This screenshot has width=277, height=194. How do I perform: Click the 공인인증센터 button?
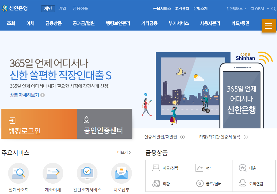[x=104, y=124]
